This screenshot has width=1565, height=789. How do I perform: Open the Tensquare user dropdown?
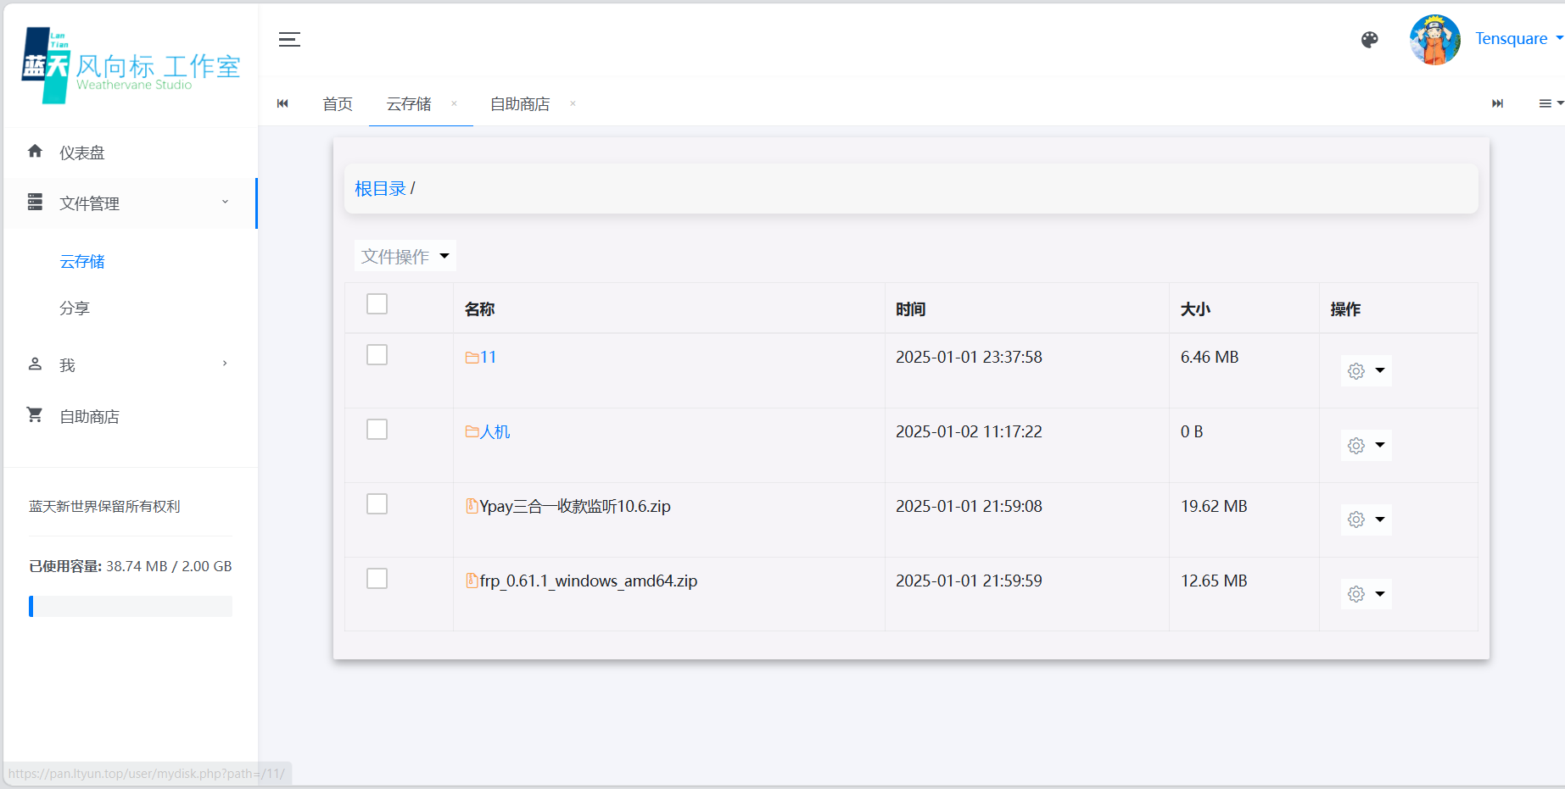(1519, 39)
